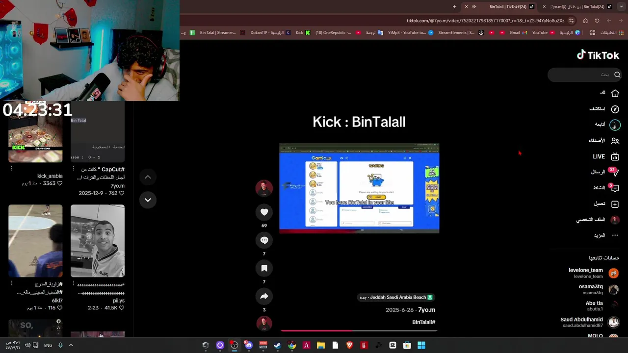The height and width of the screenshot is (353, 628).
Task: Open the Kick bookmark
Action: click(303, 33)
